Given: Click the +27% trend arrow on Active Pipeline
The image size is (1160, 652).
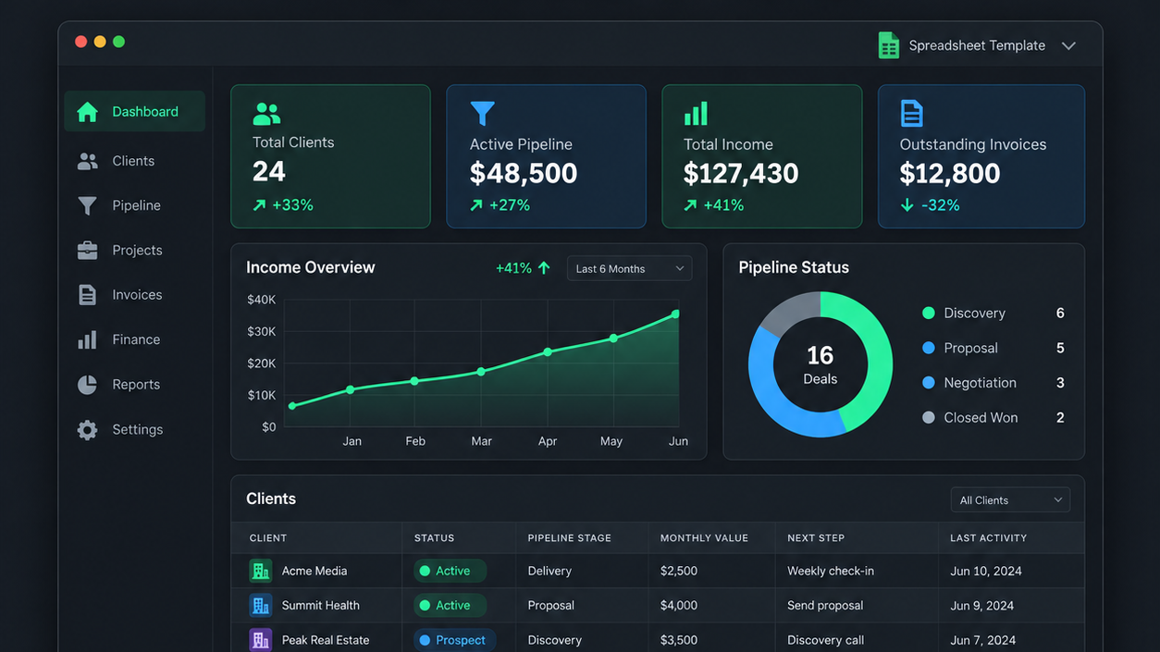Looking at the screenshot, I should tap(476, 205).
